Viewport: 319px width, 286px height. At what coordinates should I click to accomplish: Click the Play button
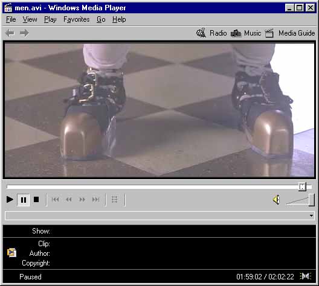[10, 200]
